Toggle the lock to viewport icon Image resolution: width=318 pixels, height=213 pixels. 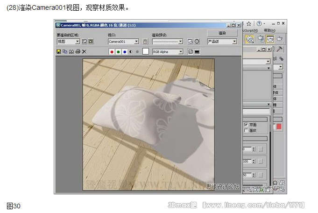pos(145,42)
